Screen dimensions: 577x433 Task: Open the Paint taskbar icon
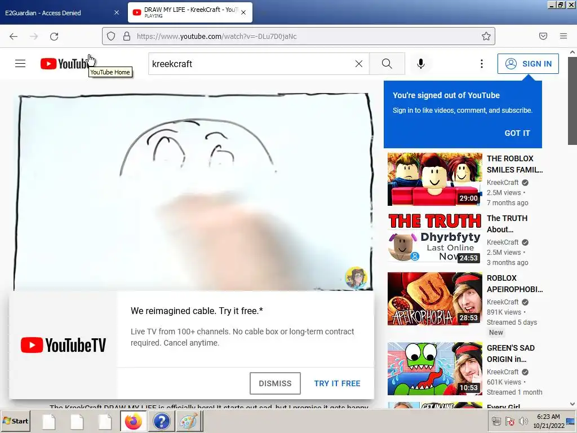189,421
